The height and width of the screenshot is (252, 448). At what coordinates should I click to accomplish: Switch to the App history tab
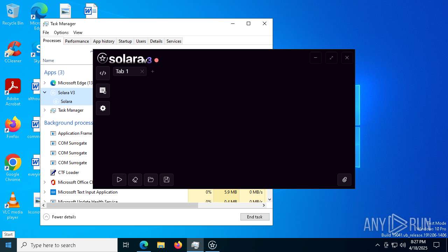(104, 41)
